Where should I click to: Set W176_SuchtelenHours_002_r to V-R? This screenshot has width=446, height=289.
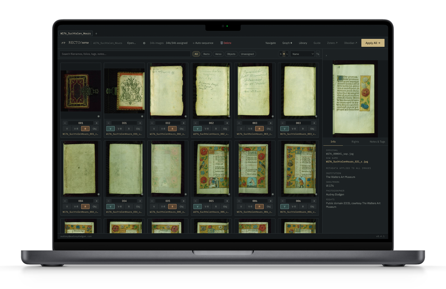[x=163, y=129]
